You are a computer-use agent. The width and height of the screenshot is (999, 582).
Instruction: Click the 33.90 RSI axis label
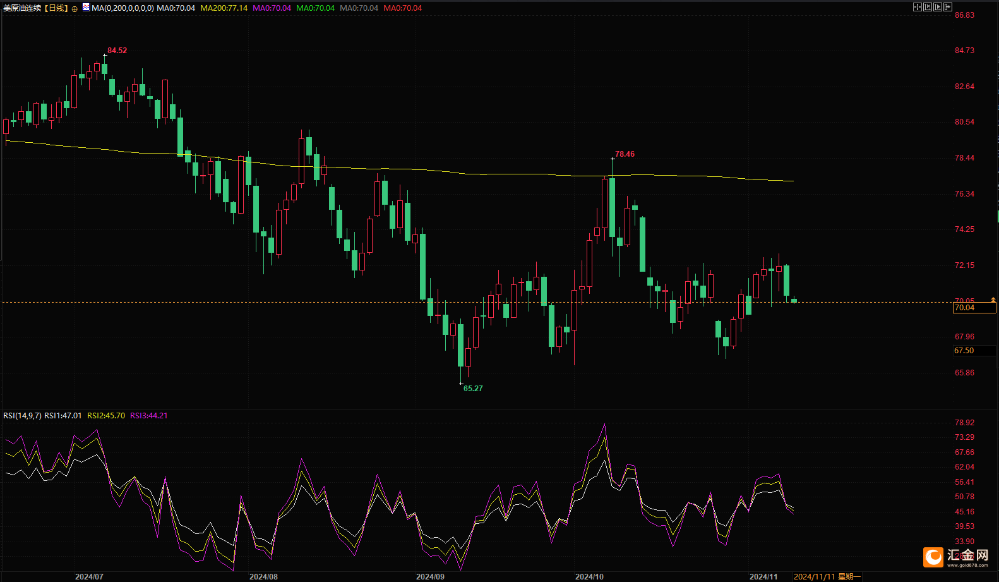point(964,542)
